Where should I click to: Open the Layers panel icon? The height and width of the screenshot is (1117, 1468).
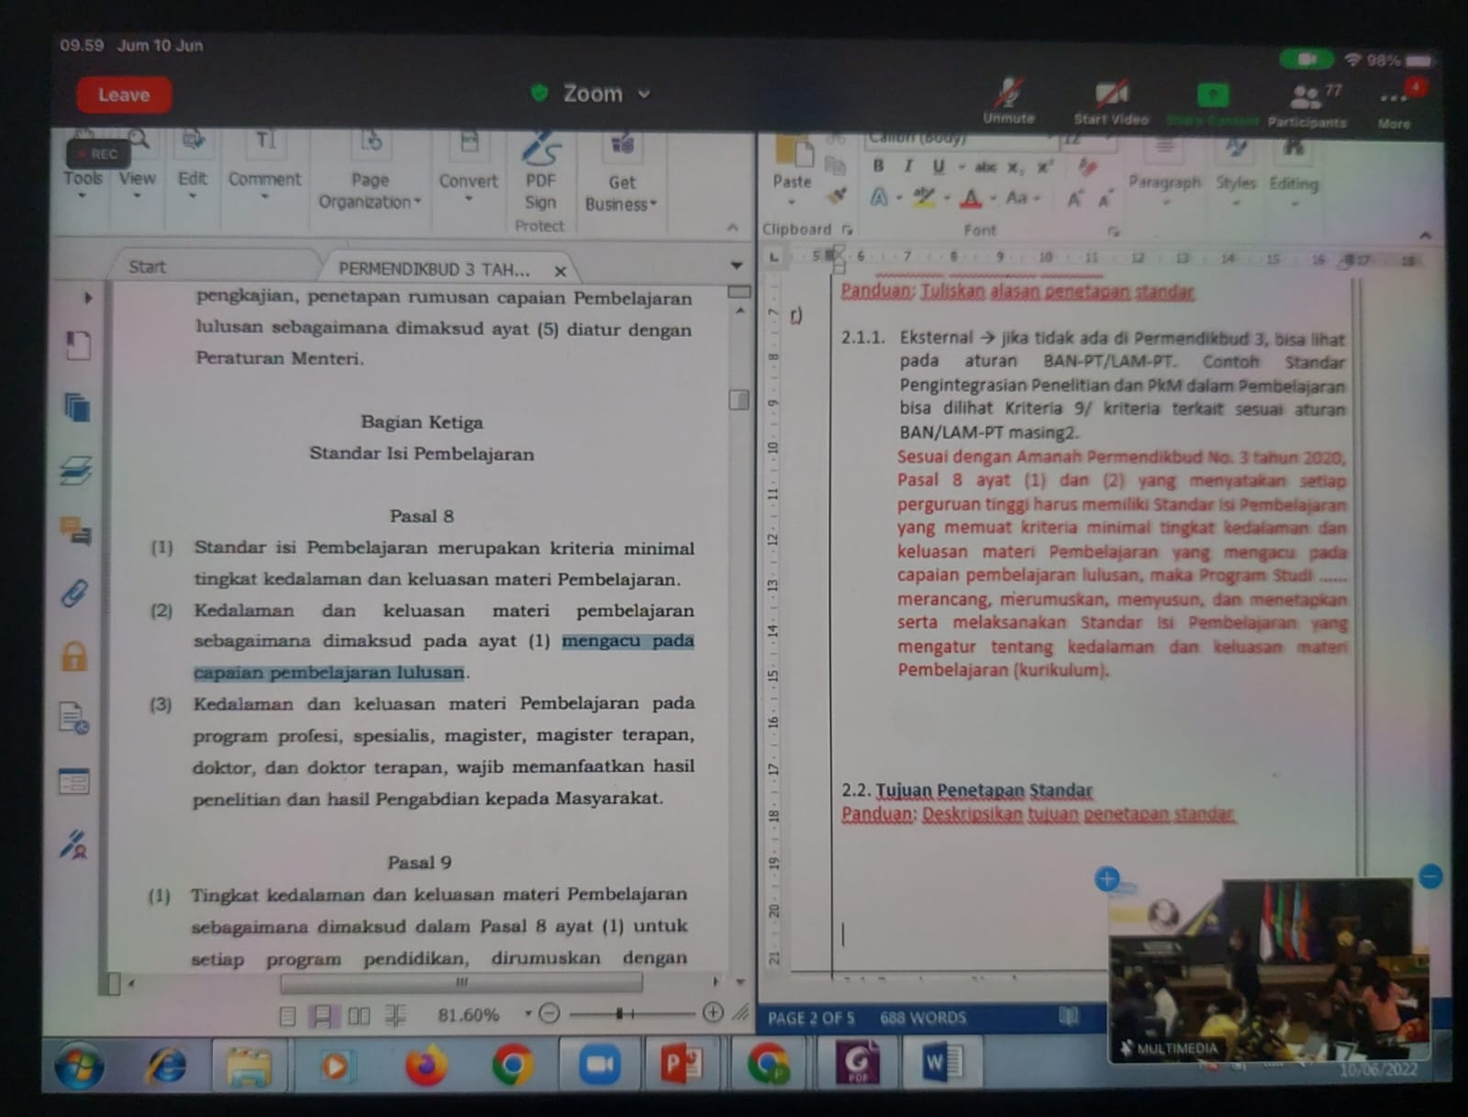pos(76,470)
